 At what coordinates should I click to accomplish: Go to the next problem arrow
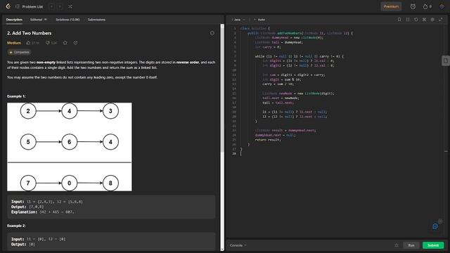pos(60,6)
